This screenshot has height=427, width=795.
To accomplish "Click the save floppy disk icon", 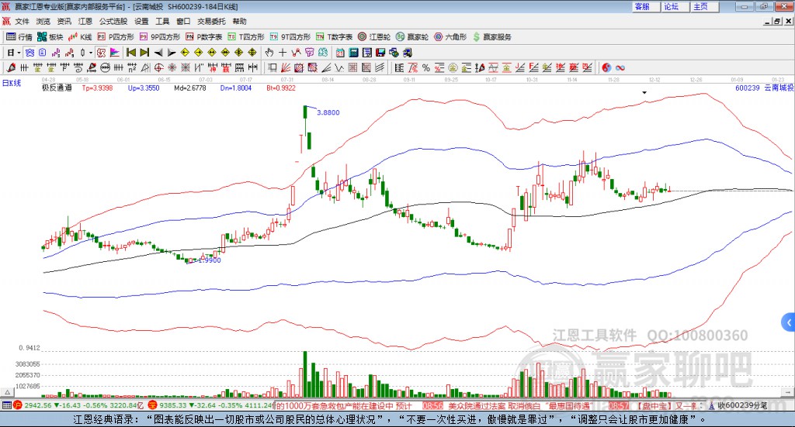I will point(380,53).
